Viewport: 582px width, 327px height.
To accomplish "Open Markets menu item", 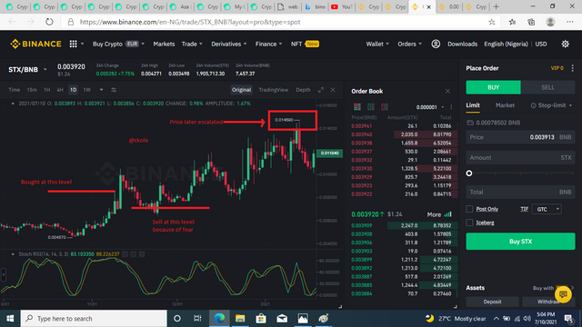I will (164, 44).
